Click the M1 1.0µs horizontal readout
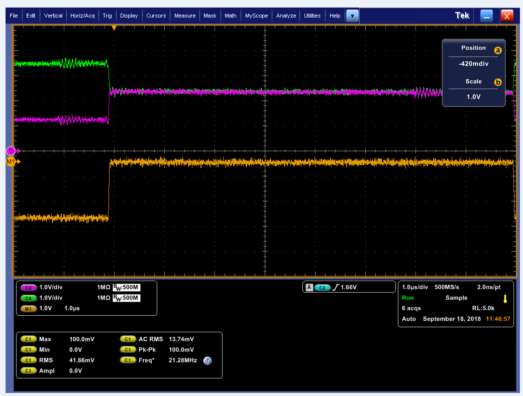The width and height of the screenshot is (523, 396). (72, 308)
